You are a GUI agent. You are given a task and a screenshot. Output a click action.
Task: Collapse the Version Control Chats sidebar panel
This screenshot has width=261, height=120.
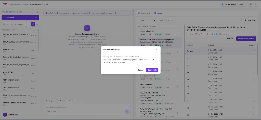point(37,12)
